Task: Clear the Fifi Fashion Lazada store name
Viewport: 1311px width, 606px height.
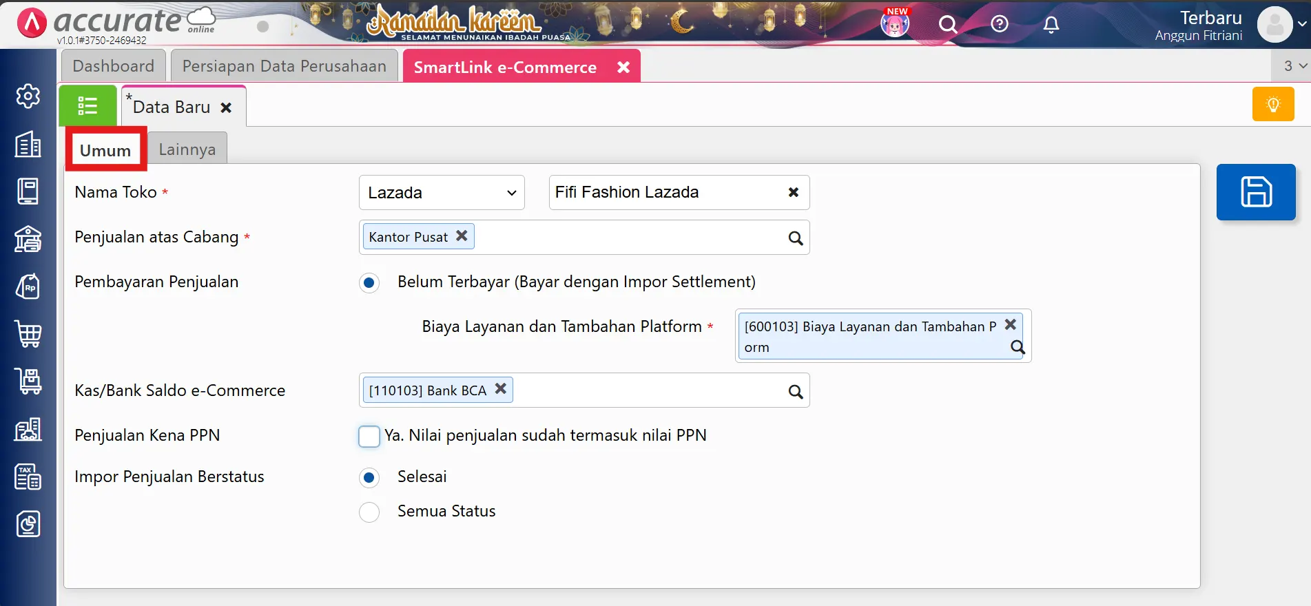Action: point(794,192)
